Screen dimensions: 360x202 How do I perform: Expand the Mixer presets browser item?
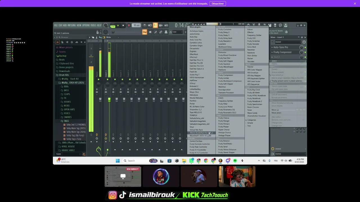point(66,47)
